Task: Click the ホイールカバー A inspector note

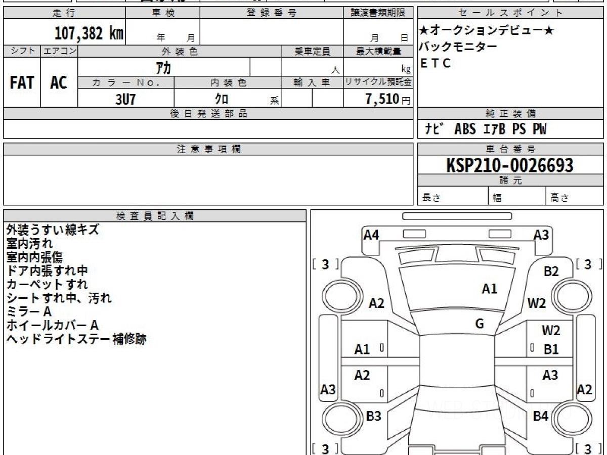Action: click(x=52, y=325)
